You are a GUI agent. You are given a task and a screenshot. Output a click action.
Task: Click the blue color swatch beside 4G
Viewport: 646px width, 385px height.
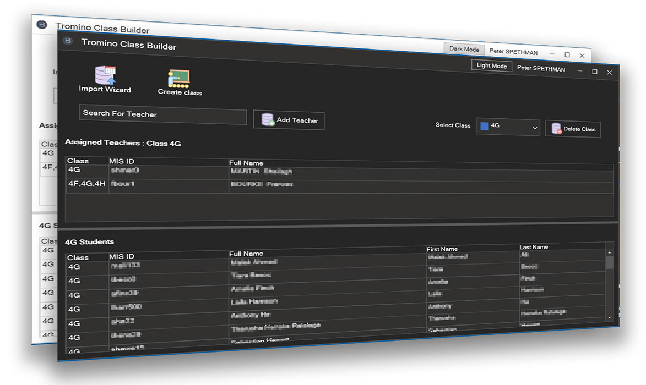coord(484,125)
